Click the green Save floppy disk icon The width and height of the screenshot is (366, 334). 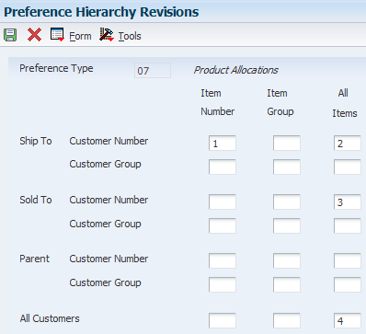click(10, 35)
